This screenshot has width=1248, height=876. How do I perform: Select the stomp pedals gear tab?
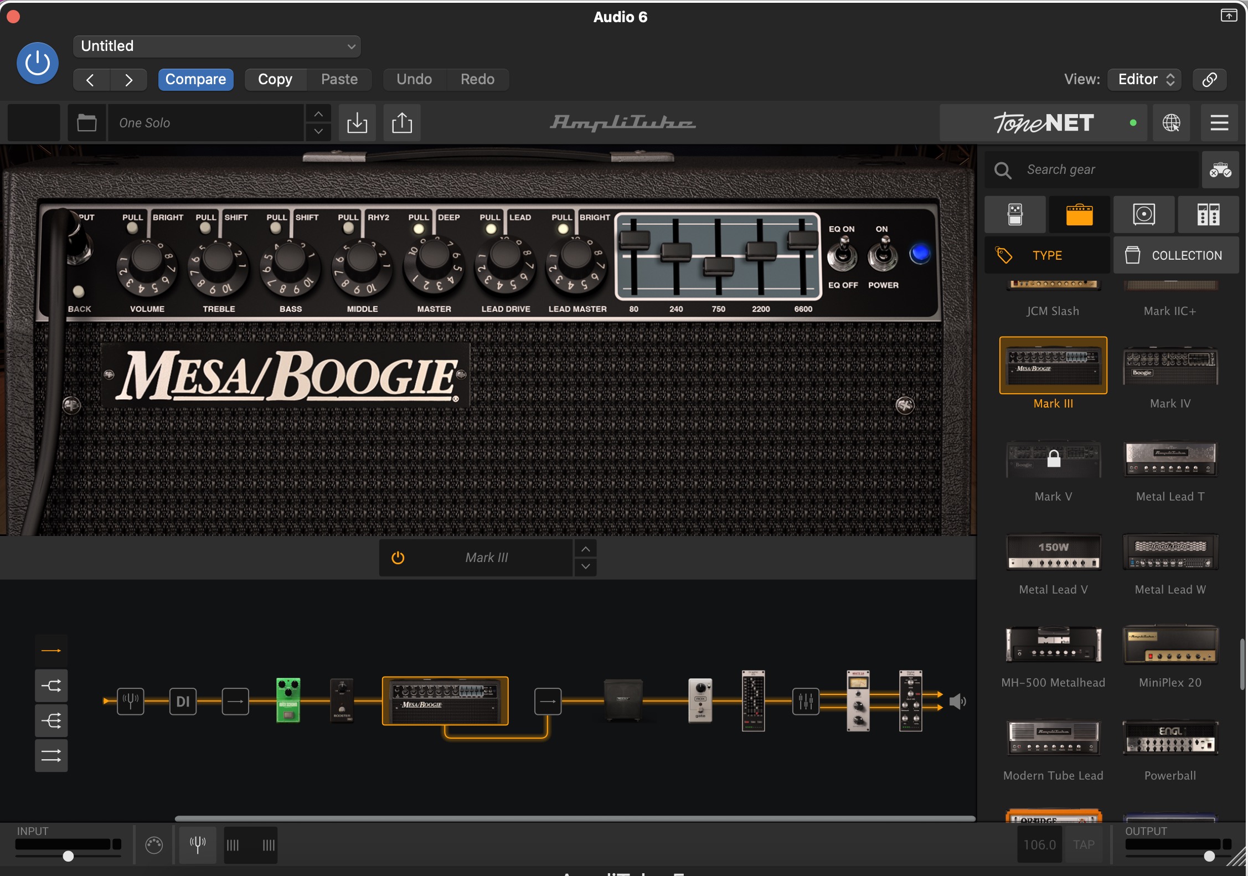1015,214
